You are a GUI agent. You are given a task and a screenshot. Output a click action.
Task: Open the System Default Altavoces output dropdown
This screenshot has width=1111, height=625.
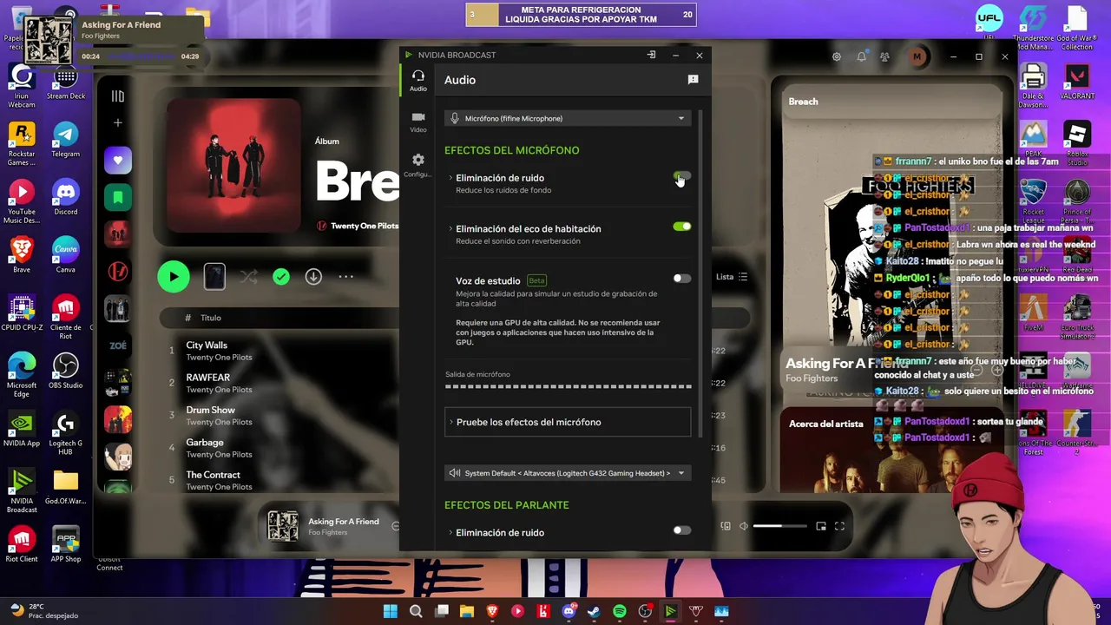(x=568, y=473)
